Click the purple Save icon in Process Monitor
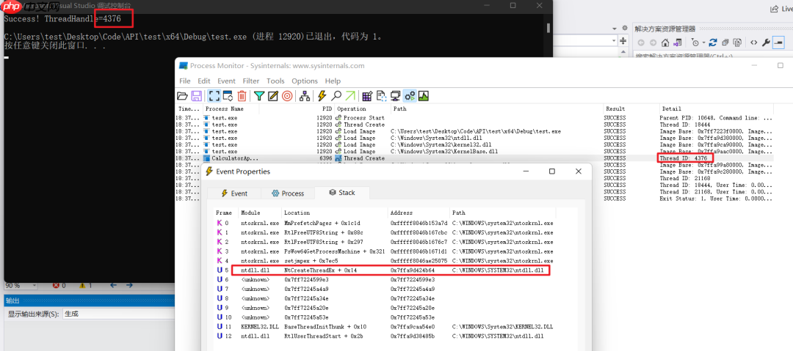The width and height of the screenshot is (793, 351). pyautogui.click(x=196, y=95)
